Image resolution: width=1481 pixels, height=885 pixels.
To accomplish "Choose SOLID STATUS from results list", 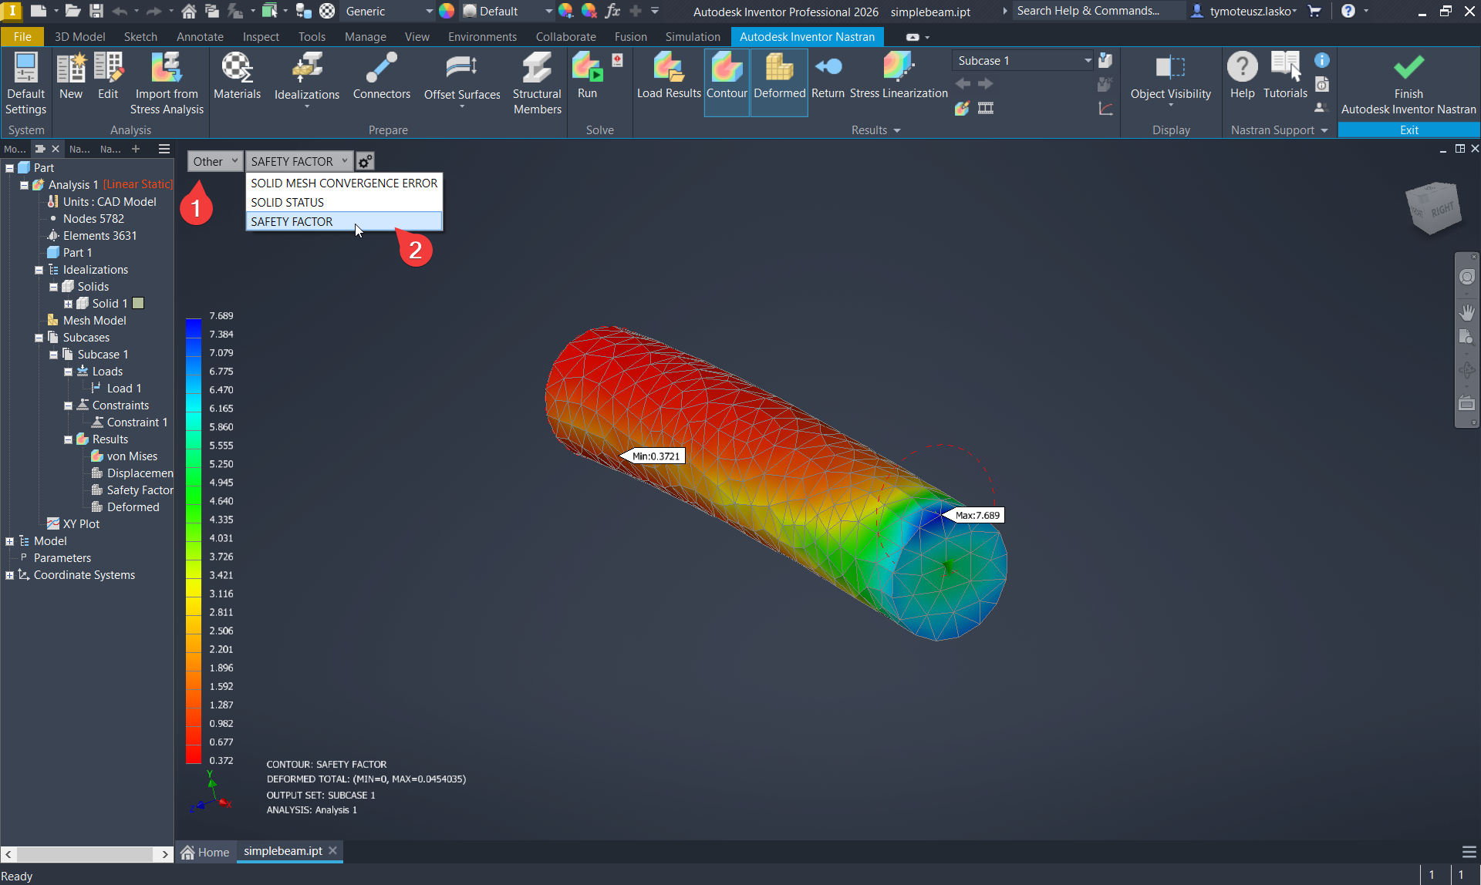I will 286,202.
